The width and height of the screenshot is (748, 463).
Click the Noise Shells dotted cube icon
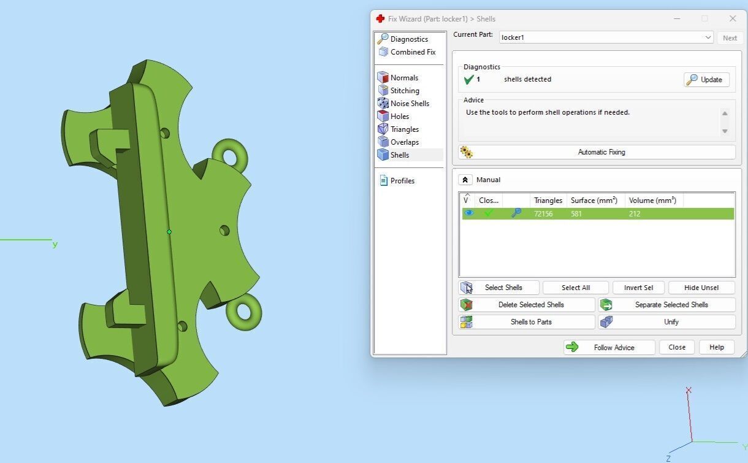[x=383, y=104]
